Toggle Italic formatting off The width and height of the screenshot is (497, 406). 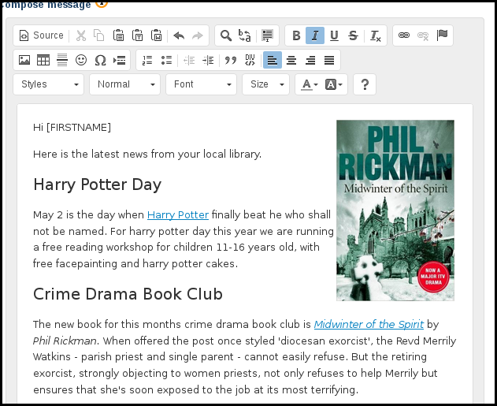click(x=315, y=35)
